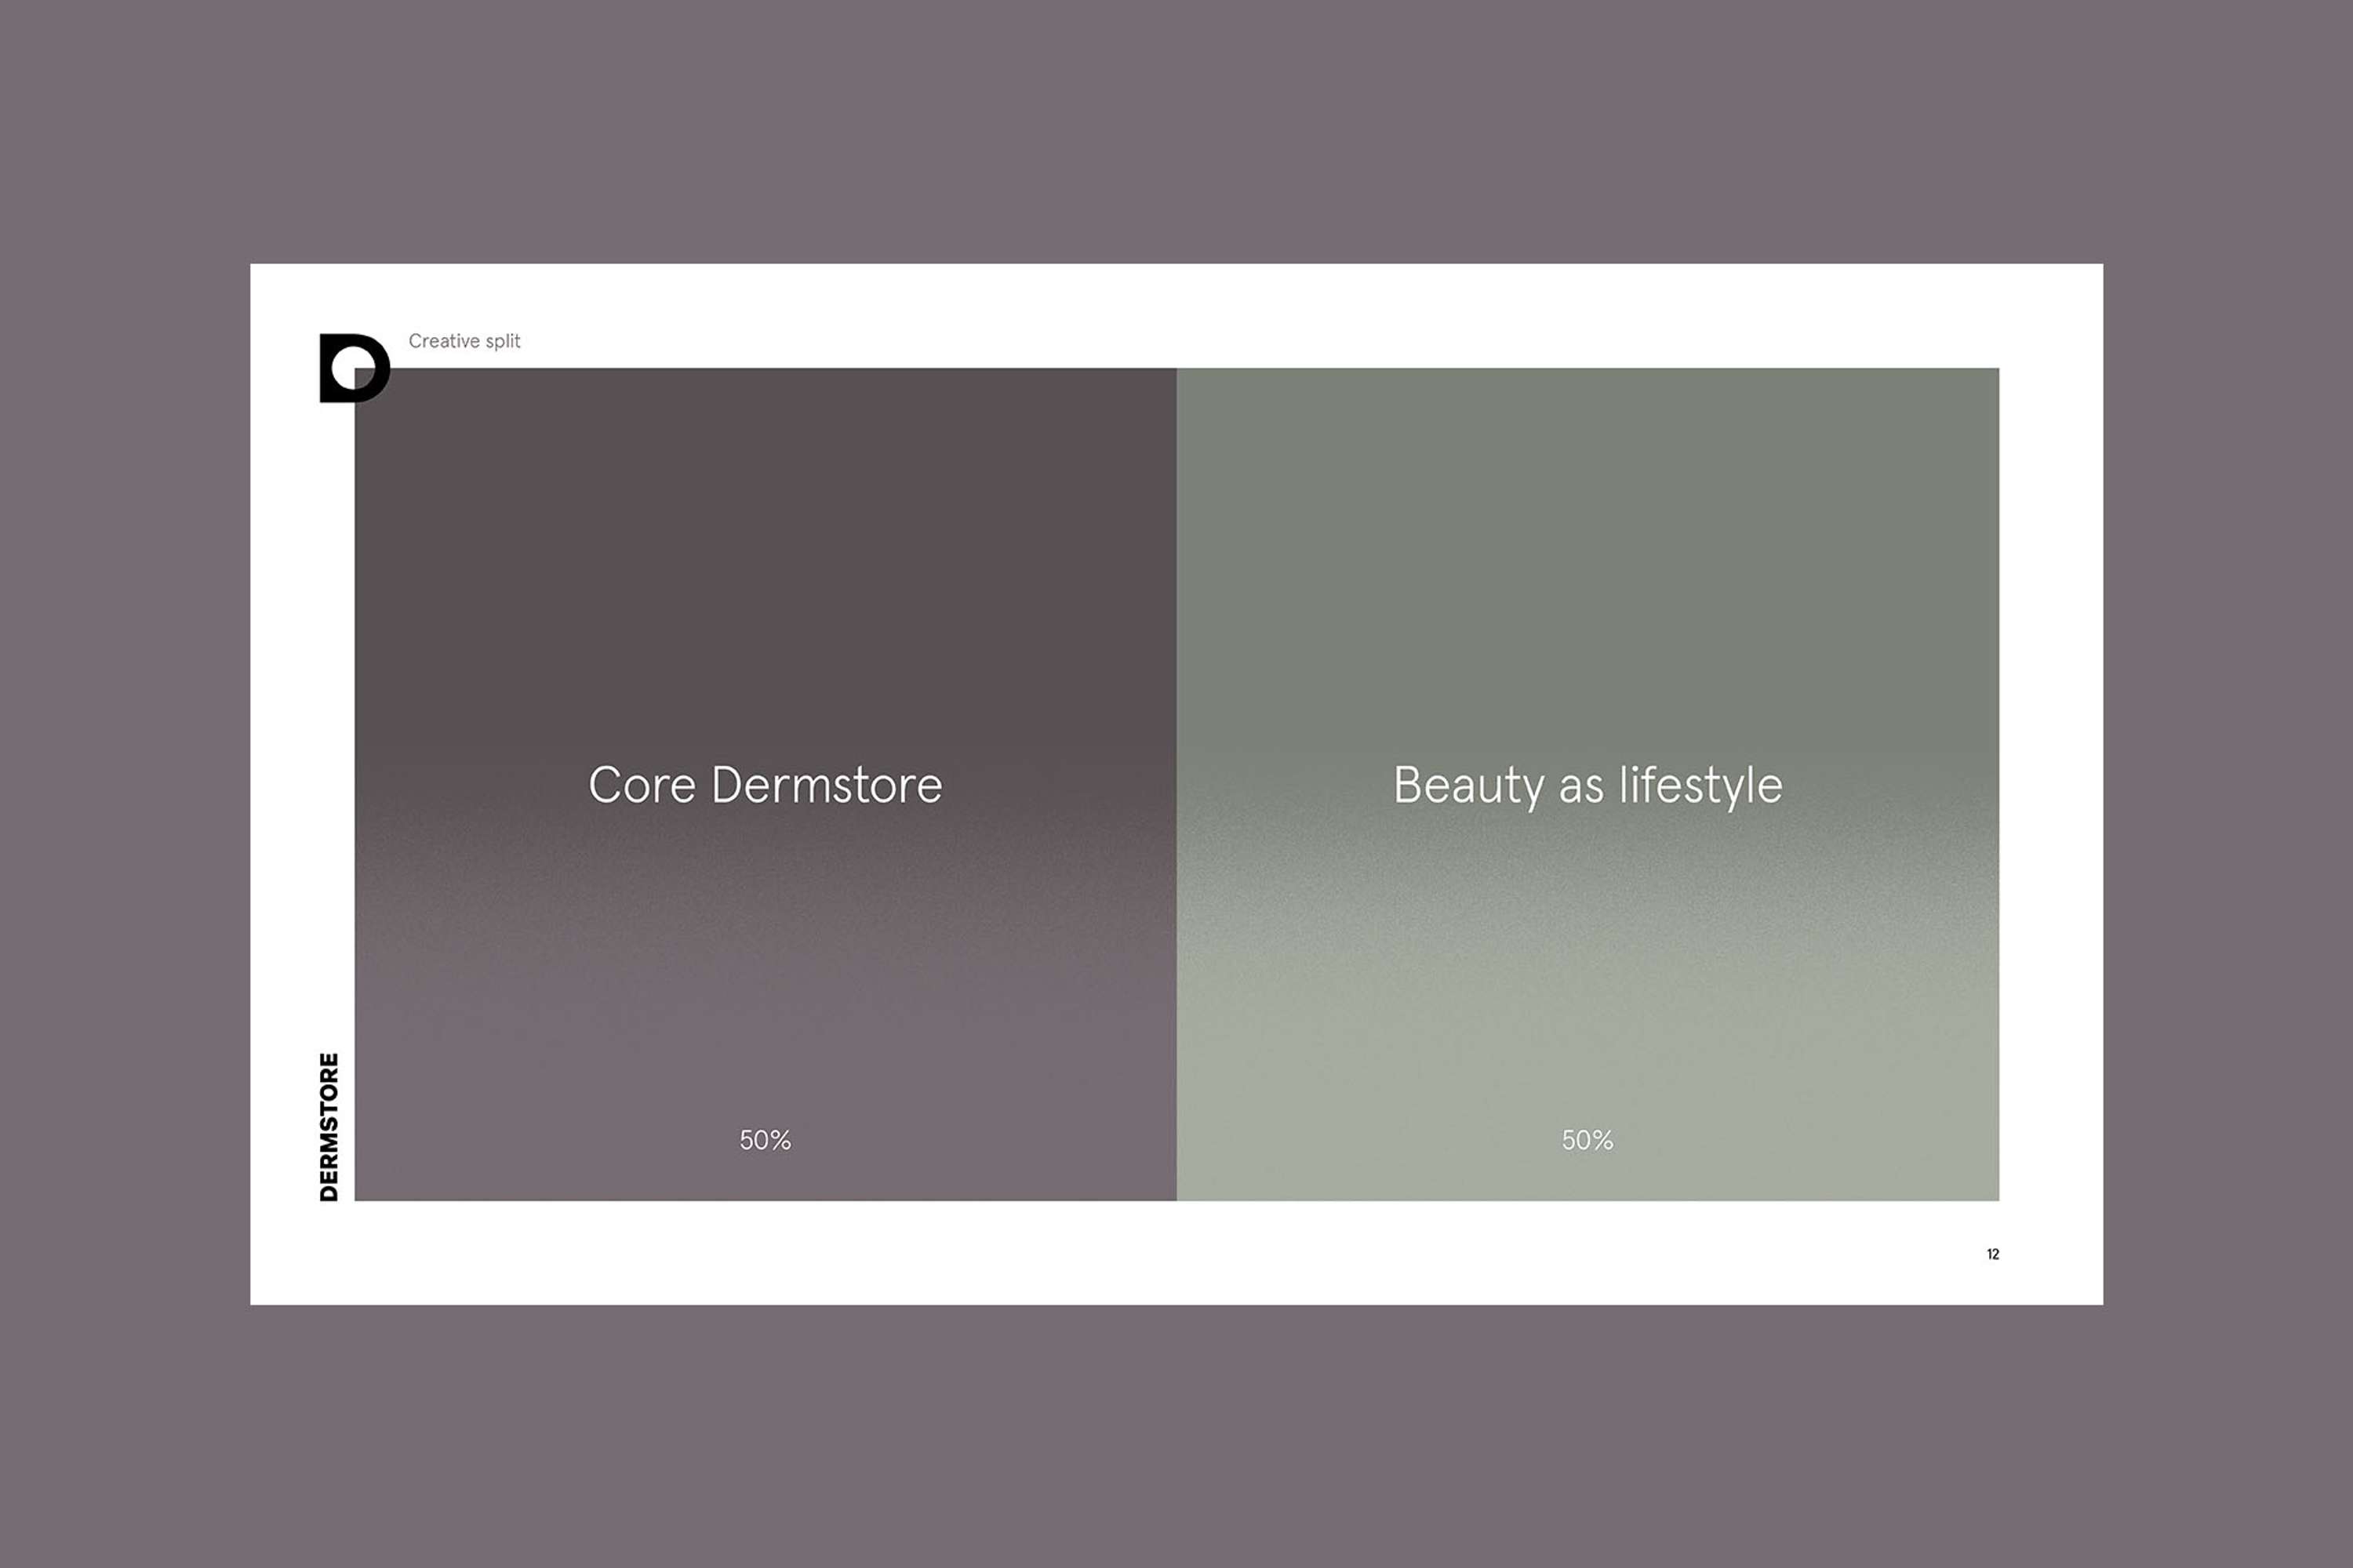Click the vertical DERMSTORE wordmark

(x=329, y=1126)
